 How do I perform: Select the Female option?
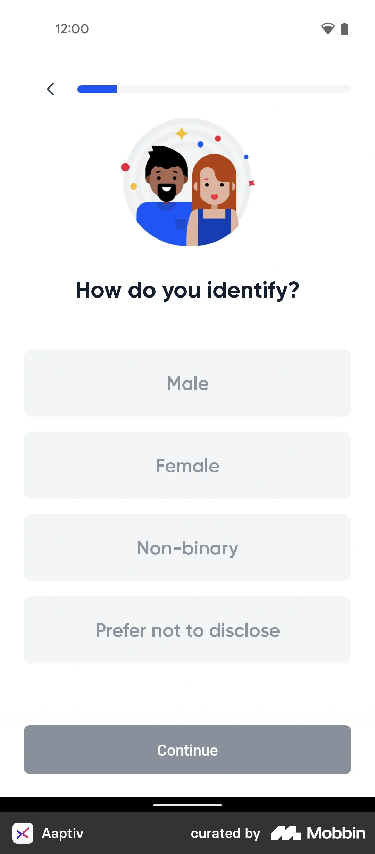point(187,465)
